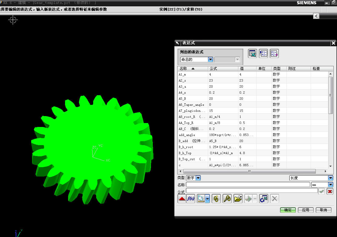Click the vertical scrollbar thumb of expression list

pyautogui.click(x=330, y=95)
